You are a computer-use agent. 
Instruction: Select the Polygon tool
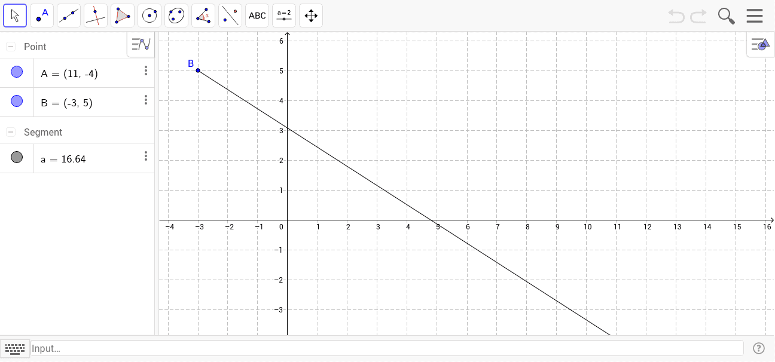[122, 15]
